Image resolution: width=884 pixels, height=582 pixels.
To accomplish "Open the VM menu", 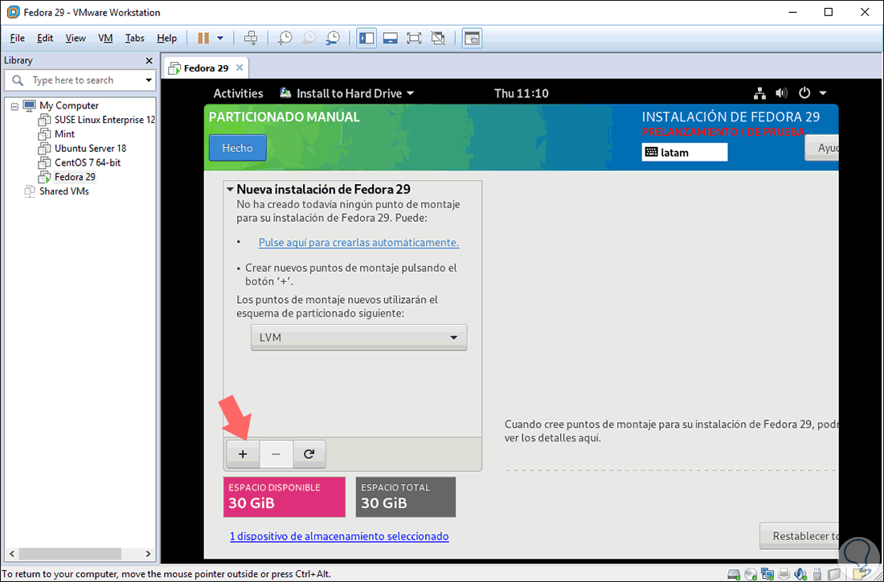I will (105, 38).
